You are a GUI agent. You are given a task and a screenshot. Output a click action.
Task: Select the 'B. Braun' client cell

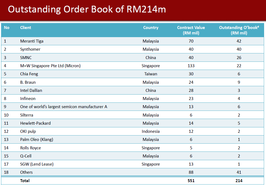coord(28,82)
